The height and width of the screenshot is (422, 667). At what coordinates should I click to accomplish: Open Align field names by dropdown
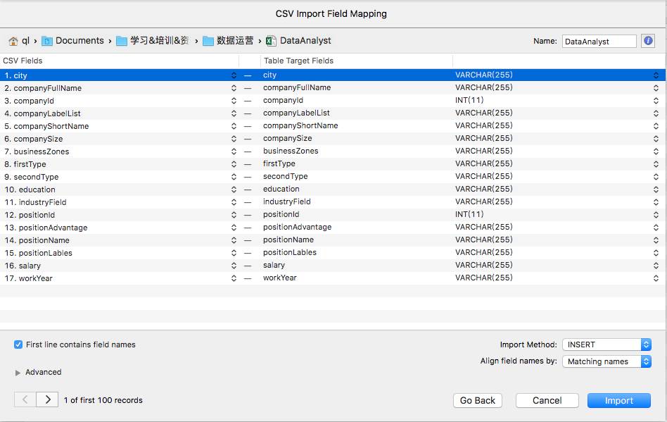tap(606, 361)
